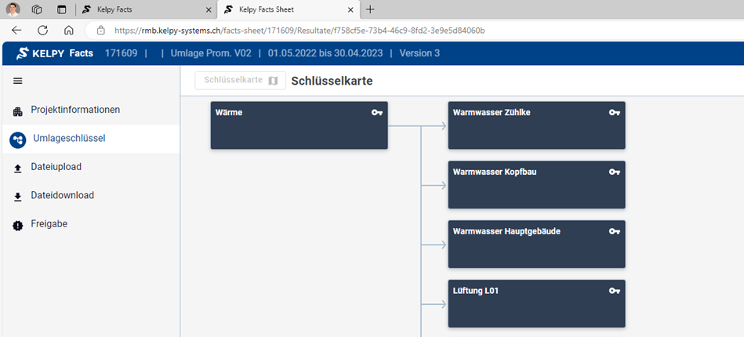The height and width of the screenshot is (337, 744).
Task: Open Dateiupload section
Action: click(x=56, y=167)
